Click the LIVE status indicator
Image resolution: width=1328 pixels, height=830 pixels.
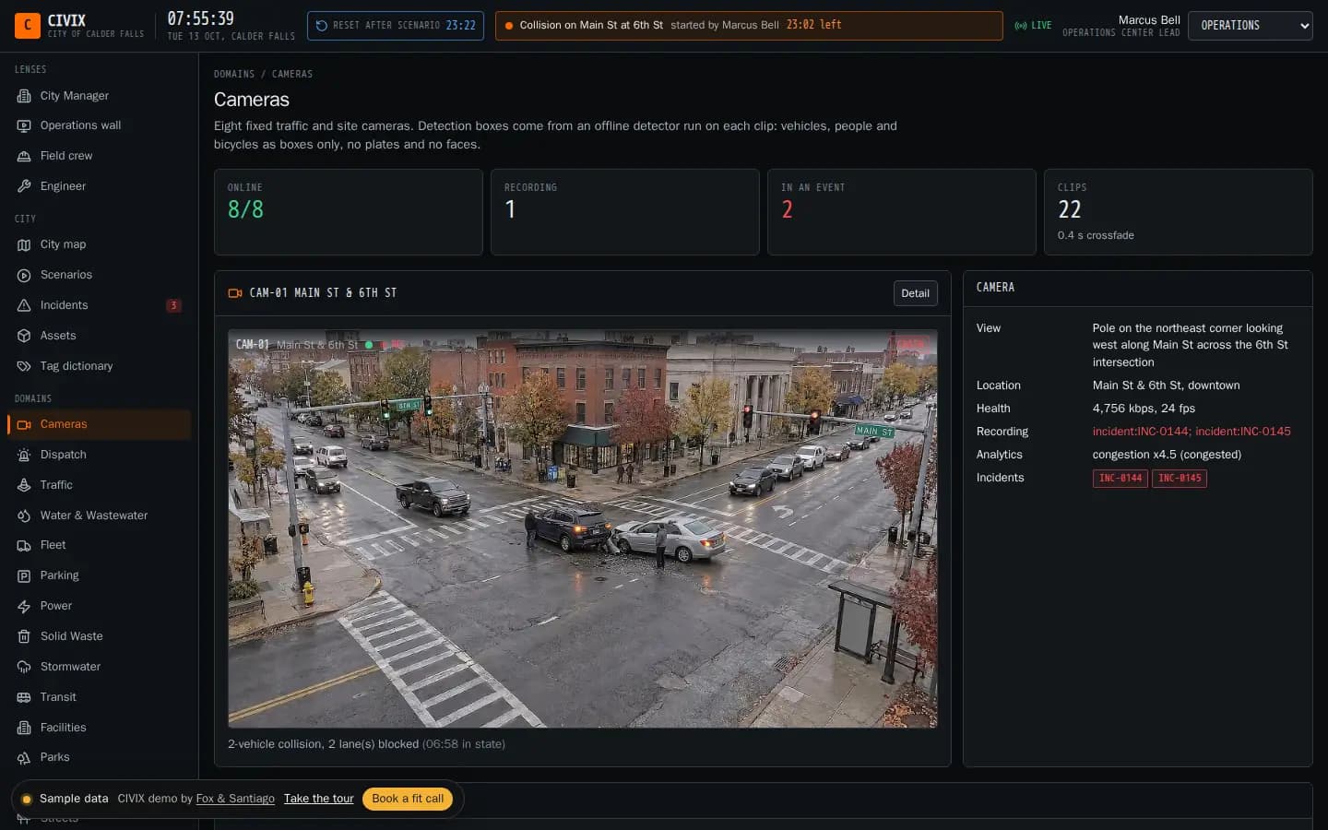(x=1033, y=26)
